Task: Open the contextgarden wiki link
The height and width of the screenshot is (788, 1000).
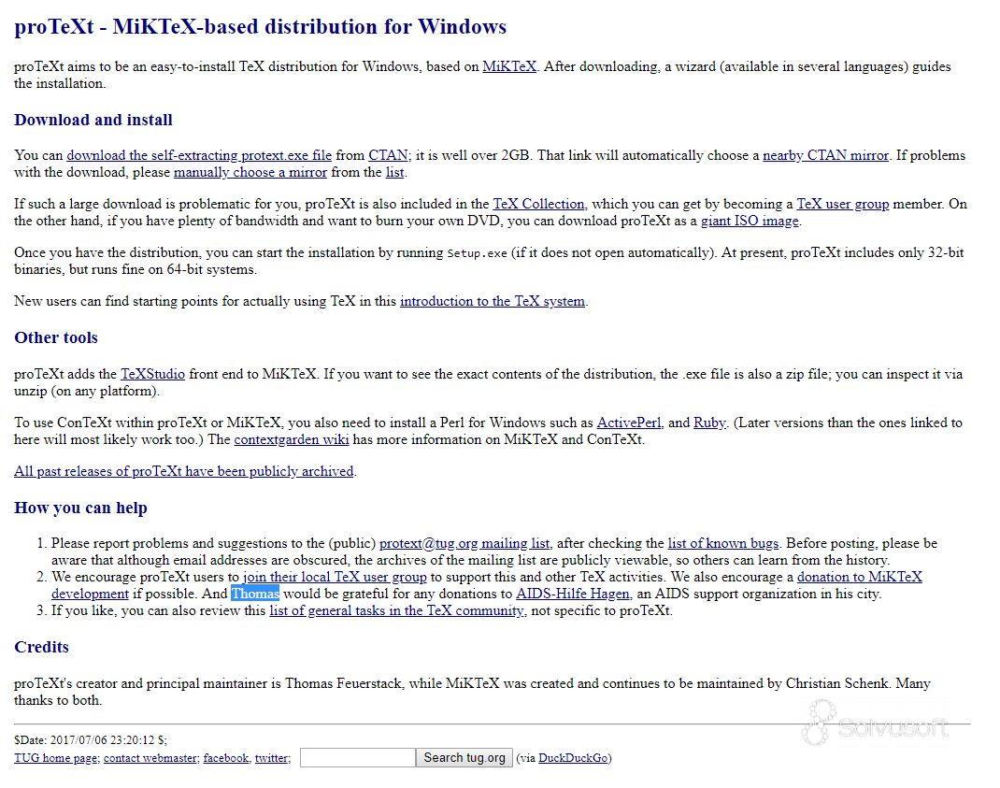Action: coord(291,439)
